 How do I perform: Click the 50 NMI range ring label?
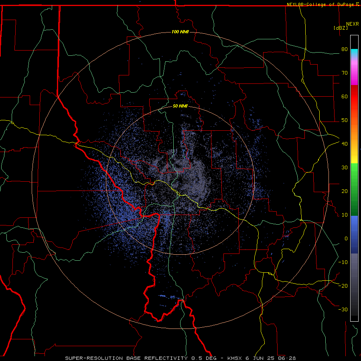point(180,106)
